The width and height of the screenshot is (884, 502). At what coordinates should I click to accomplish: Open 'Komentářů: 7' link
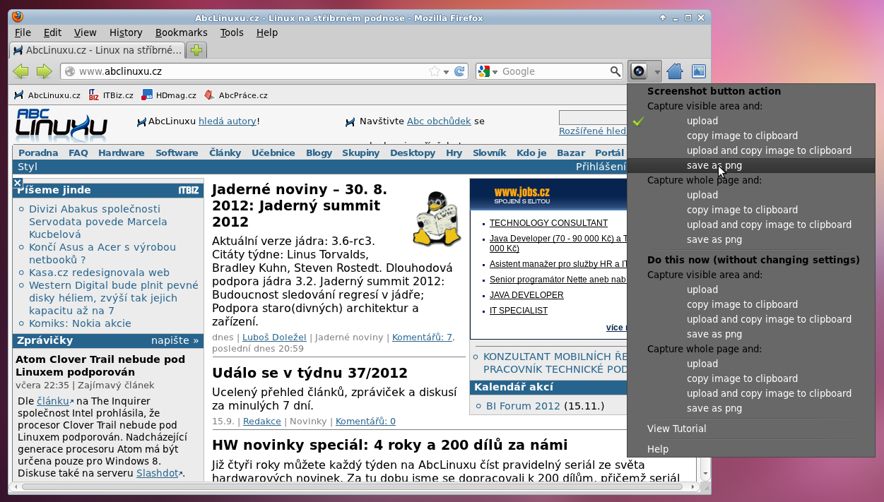423,337
